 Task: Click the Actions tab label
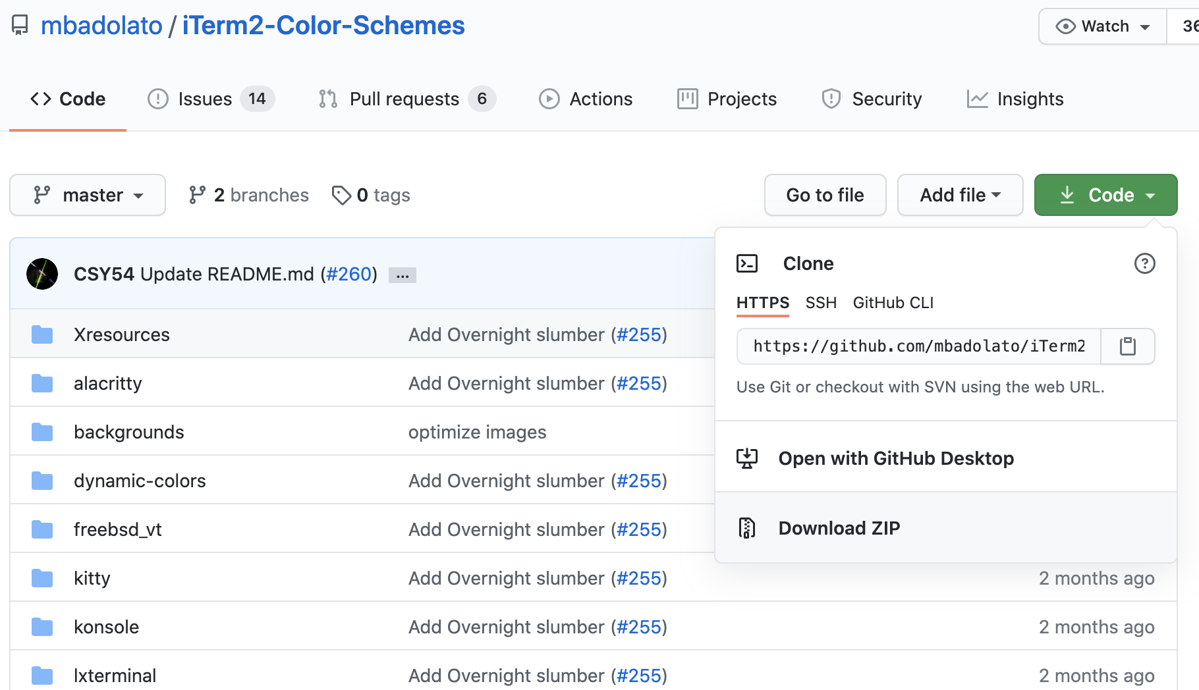click(601, 99)
